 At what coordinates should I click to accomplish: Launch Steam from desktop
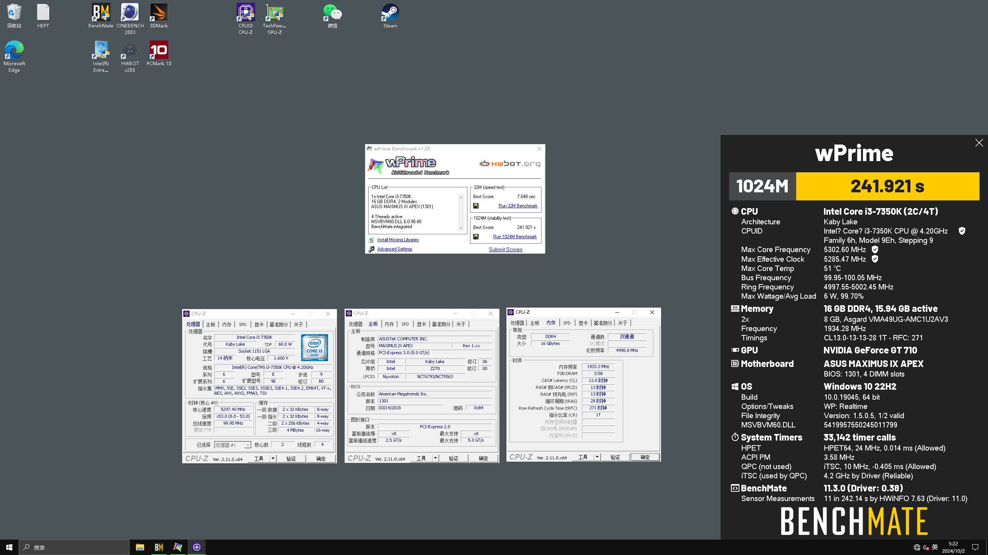tap(390, 15)
